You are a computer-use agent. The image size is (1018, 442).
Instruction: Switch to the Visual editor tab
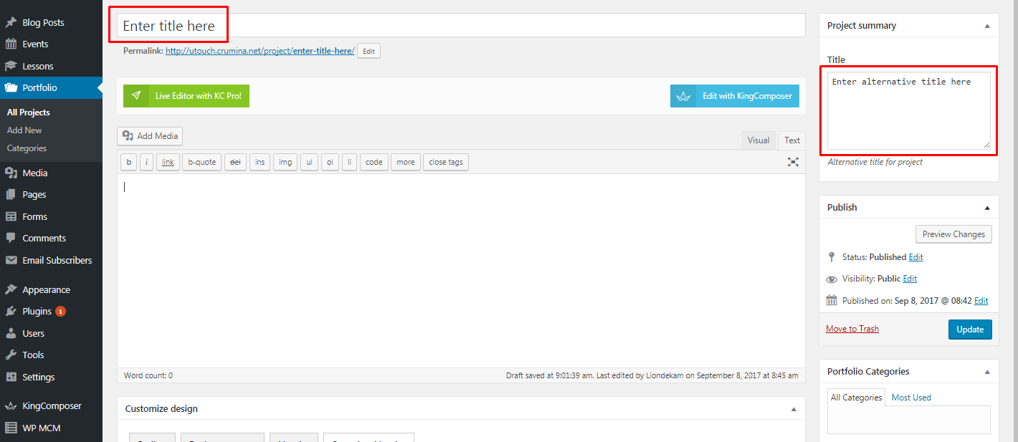758,140
